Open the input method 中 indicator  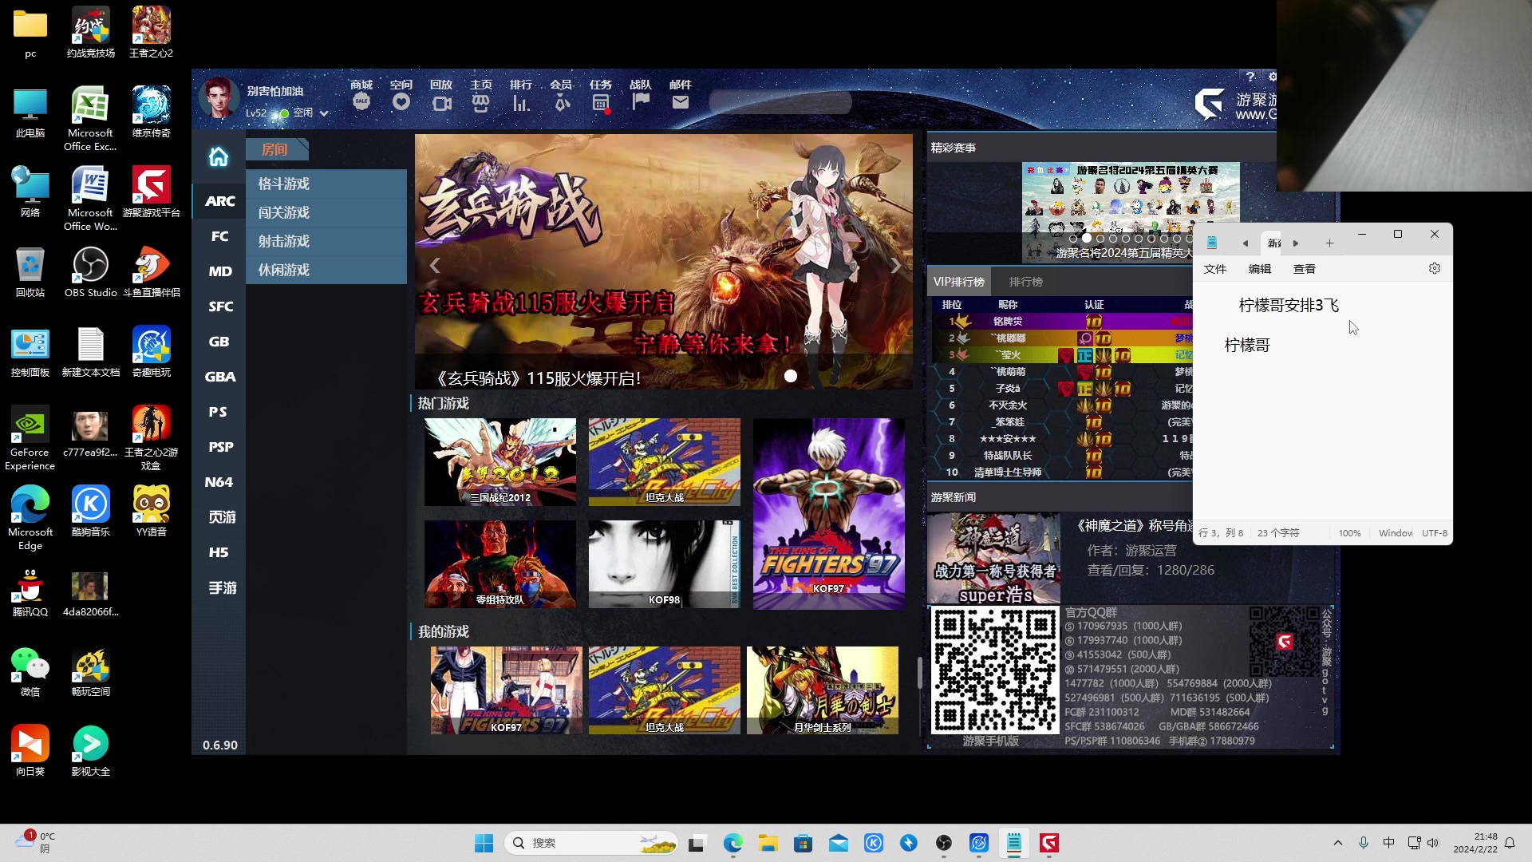click(x=1388, y=843)
